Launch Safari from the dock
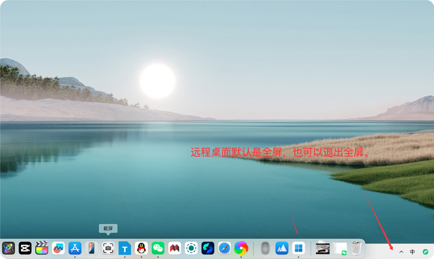Screen dimensions: 434x259 224,248
